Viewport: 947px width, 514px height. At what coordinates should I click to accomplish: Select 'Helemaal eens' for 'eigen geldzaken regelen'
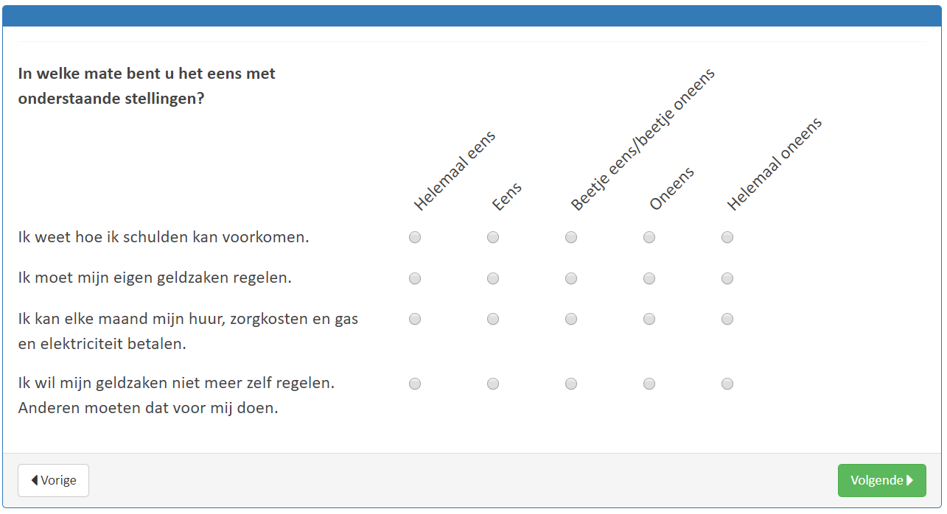click(415, 278)
